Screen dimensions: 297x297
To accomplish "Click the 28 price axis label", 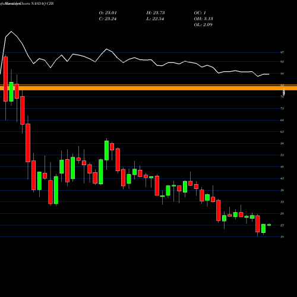I will pos(282,214).
